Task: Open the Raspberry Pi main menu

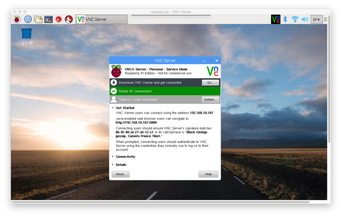Action: [x=17, y=19]
